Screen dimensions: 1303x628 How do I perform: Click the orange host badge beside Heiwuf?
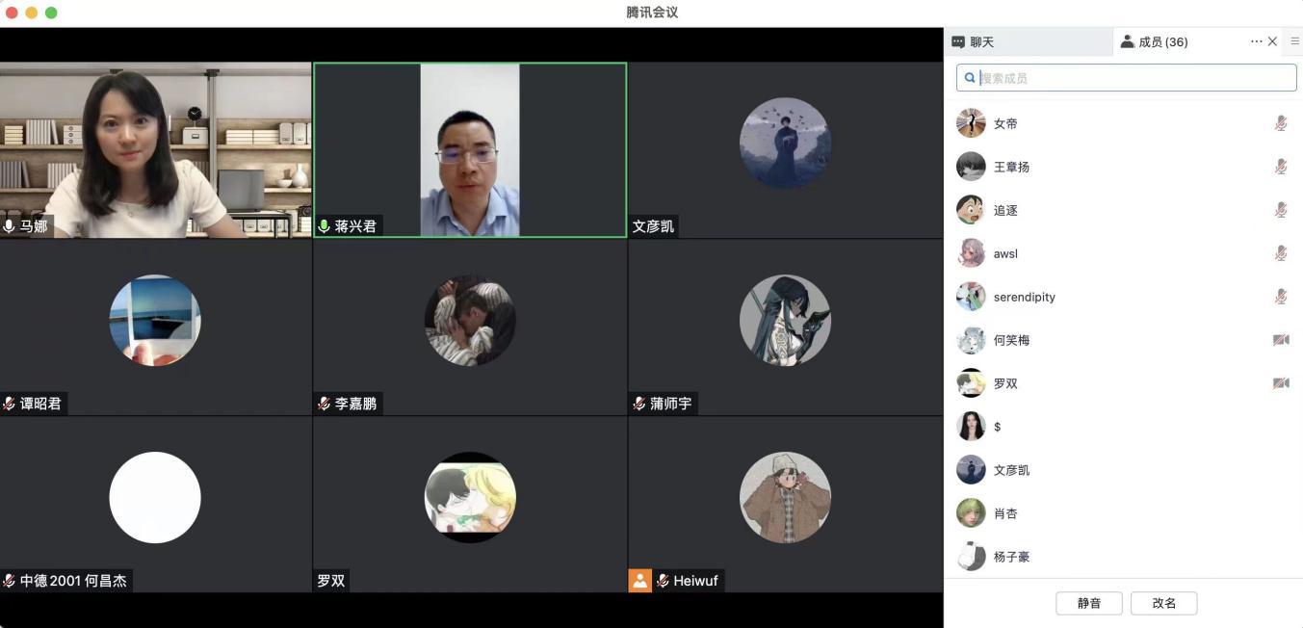pos(639,581)
